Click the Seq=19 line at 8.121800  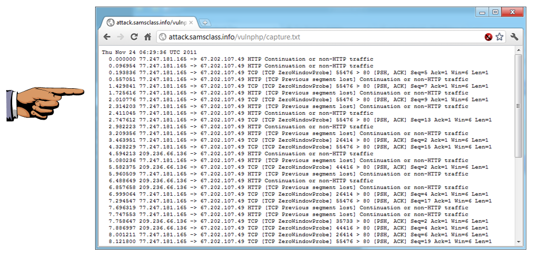pyautogui.click(x=300, y=241)
